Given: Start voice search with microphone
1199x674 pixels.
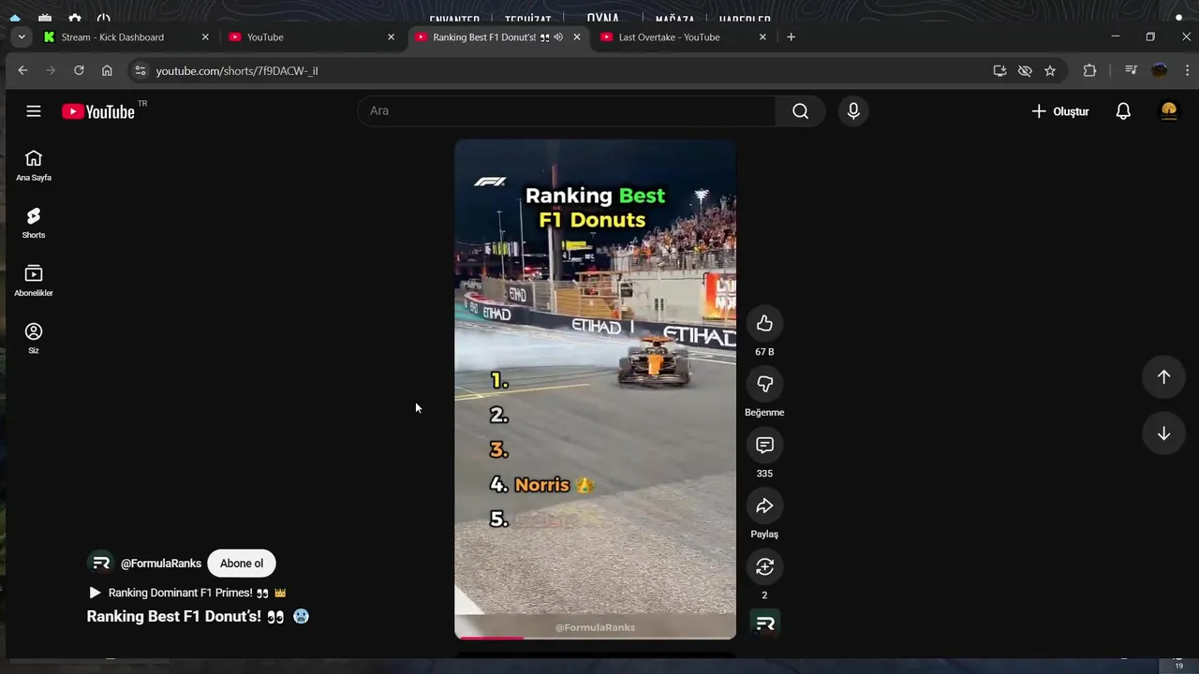Looking at the screenshot, I should [x=853, y=111].
